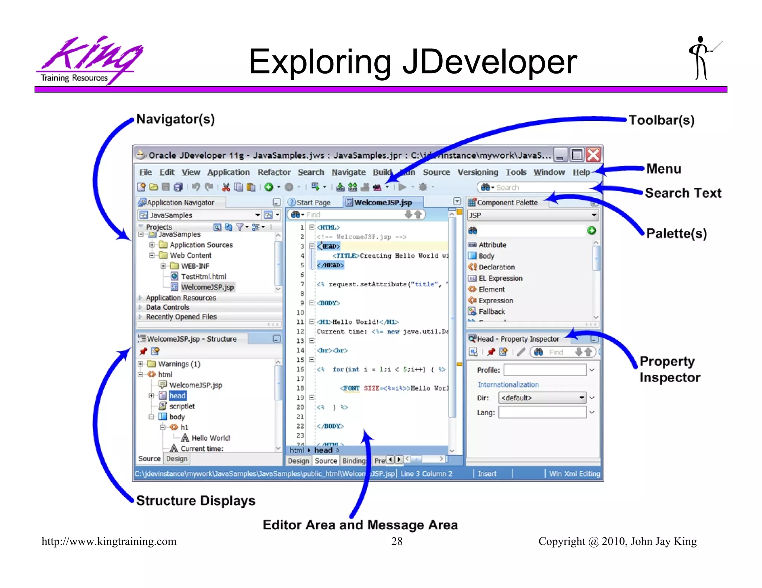Click the find-previous up arrow in editor Find bar

click(418, 214)
